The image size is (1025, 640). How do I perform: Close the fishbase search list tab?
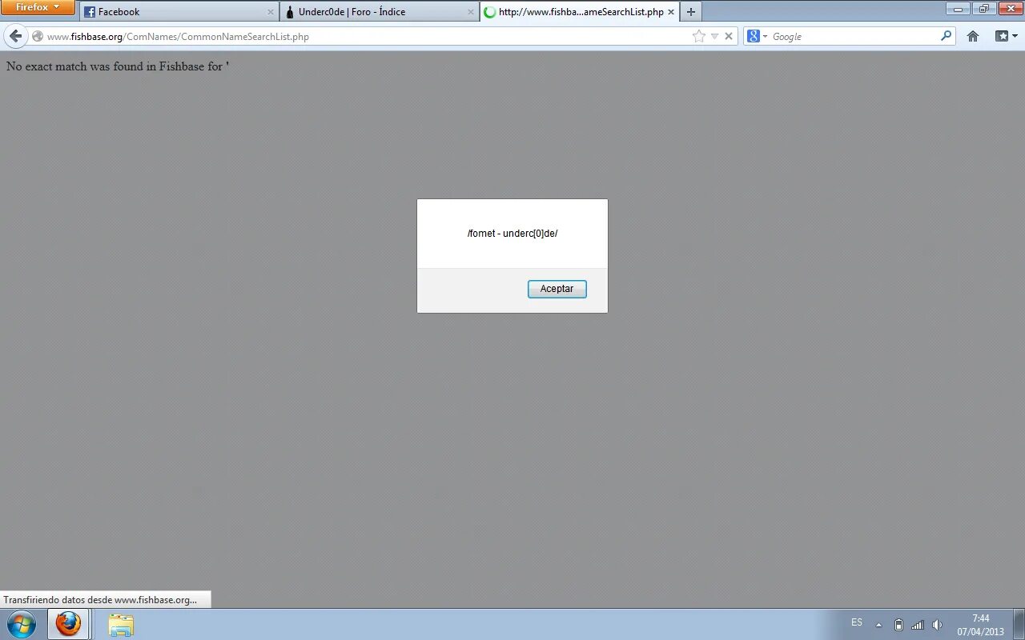click(x=671, y=12)
